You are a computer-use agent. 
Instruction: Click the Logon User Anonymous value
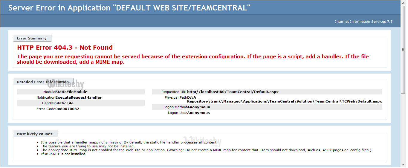click(x=198, y=113)
